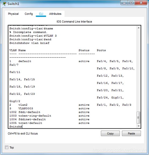Close the Switch1 window
The width and height of the screenshot is (149, 155).
click(x=141, y=3)
